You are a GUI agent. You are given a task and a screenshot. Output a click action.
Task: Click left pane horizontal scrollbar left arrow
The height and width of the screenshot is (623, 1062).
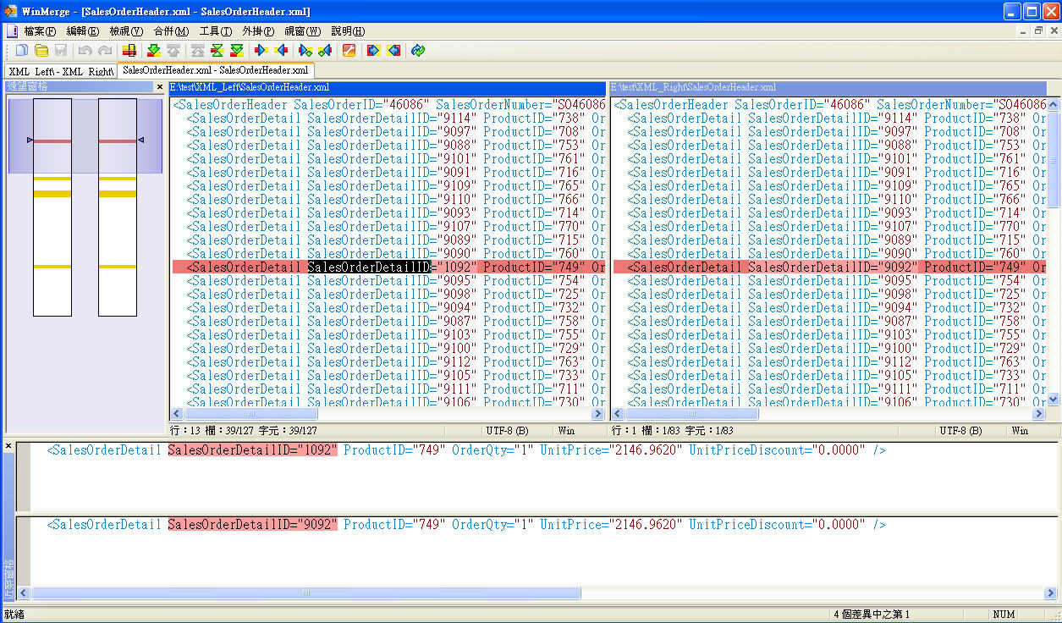click(x=177, y=414)
